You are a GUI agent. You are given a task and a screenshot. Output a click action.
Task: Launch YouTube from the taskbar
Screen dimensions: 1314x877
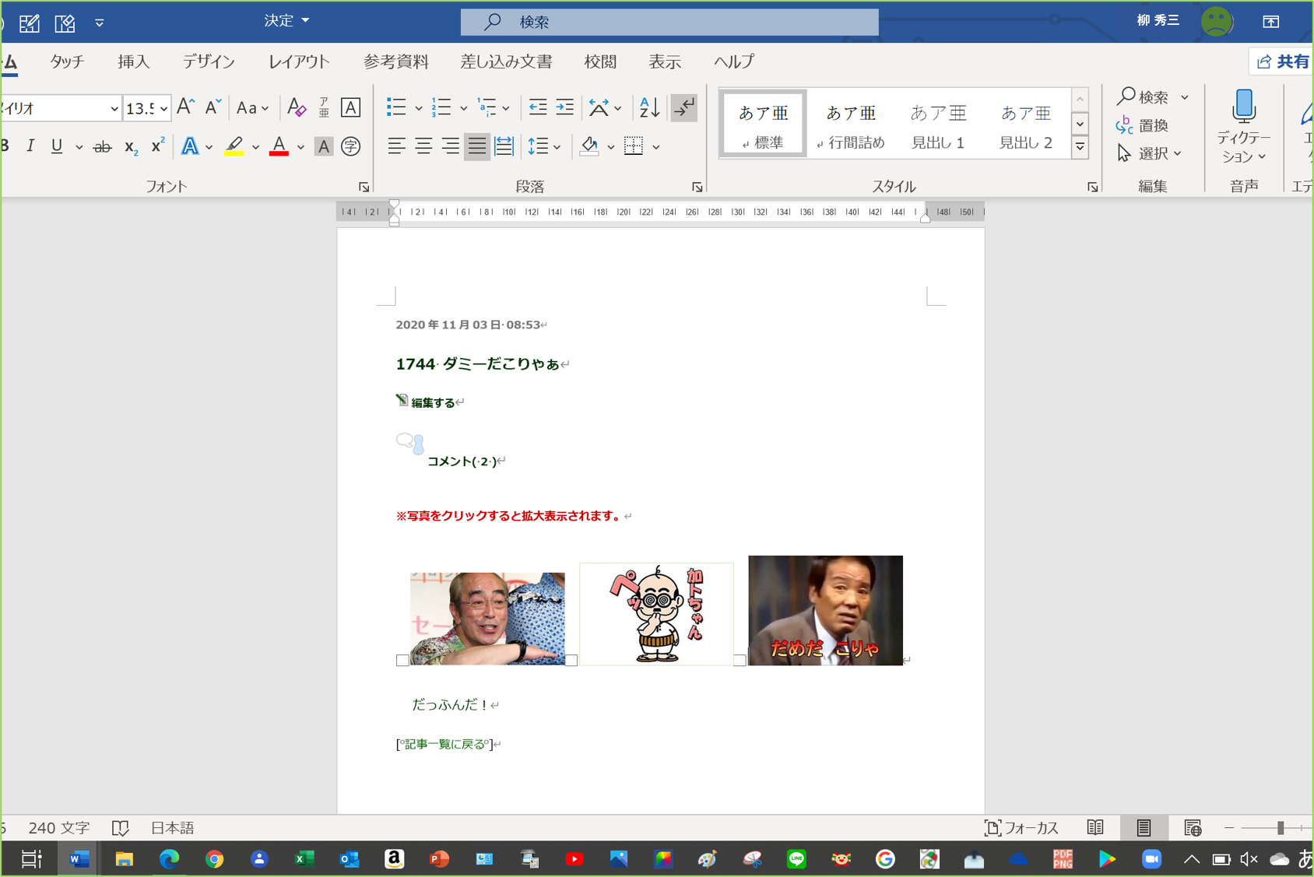574,859
